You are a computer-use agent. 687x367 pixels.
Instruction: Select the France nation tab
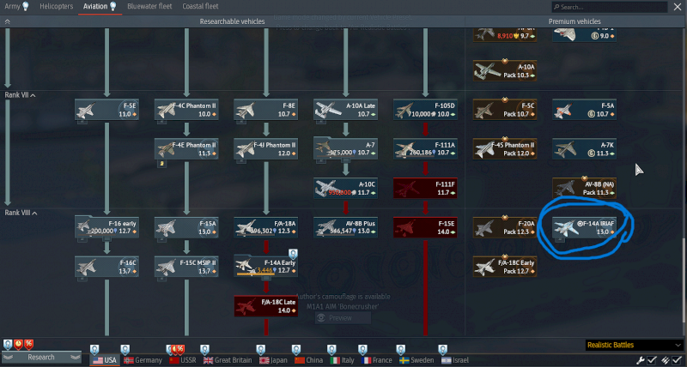[x=377, y=360]
